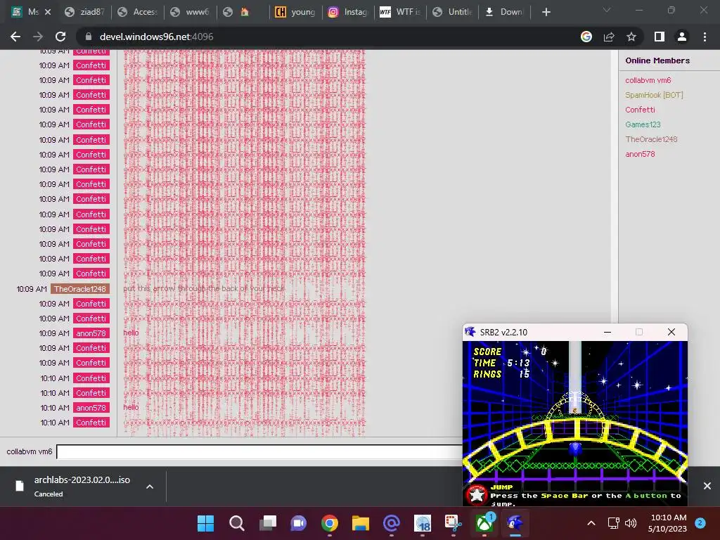This screenshot has width=720, height=540.
Task: Select collabvm vm6 in Online Members
Action: coord(648,80)
